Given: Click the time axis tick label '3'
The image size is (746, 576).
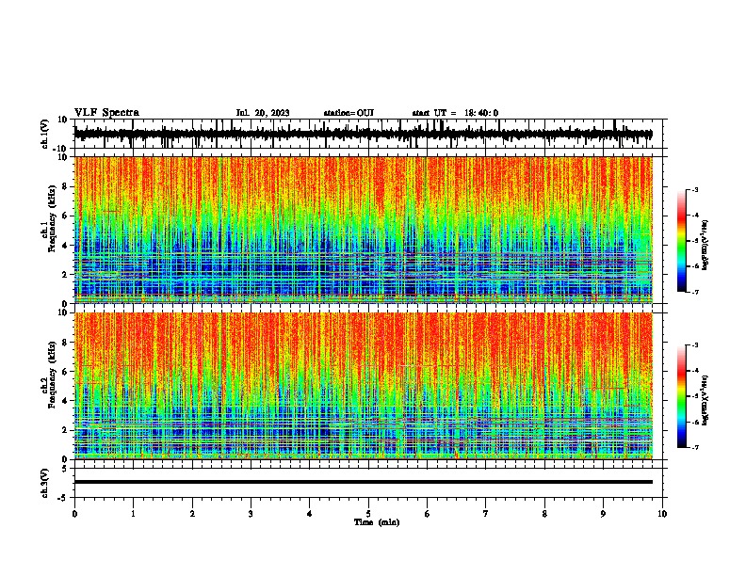Looking at the screenshot, I should coord(251,514).
